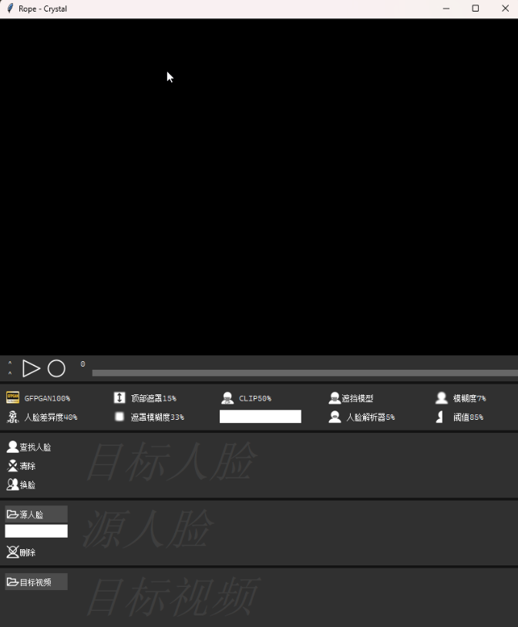Viewport: 518px width, 627px height.
Task: Toggle the GFPGAN 100% enhancer icon
Action: click(12, 398)
